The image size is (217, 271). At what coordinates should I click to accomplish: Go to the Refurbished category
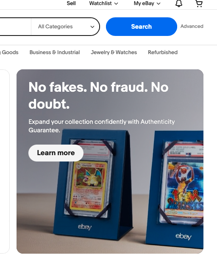tap(163, 52)
